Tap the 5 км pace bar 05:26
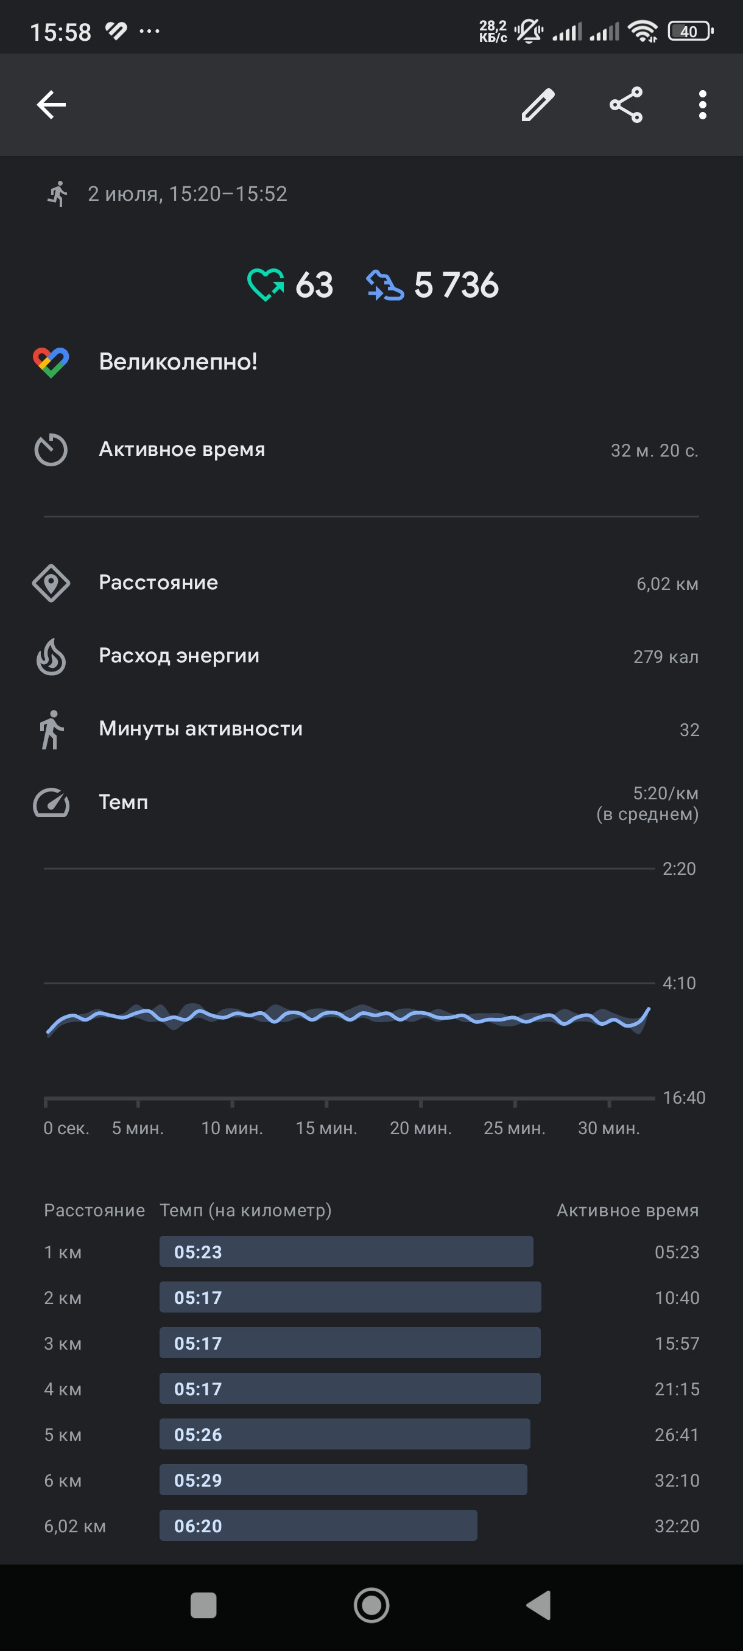Screen dimensions: 743x1651 click(x=345, y=1434)
